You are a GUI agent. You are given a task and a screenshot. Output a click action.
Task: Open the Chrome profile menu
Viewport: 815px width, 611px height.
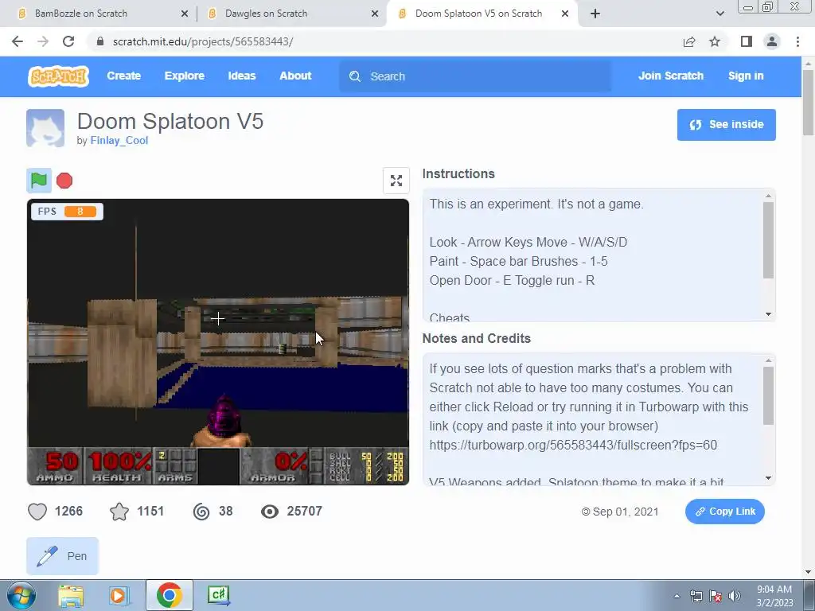[772, 41]
